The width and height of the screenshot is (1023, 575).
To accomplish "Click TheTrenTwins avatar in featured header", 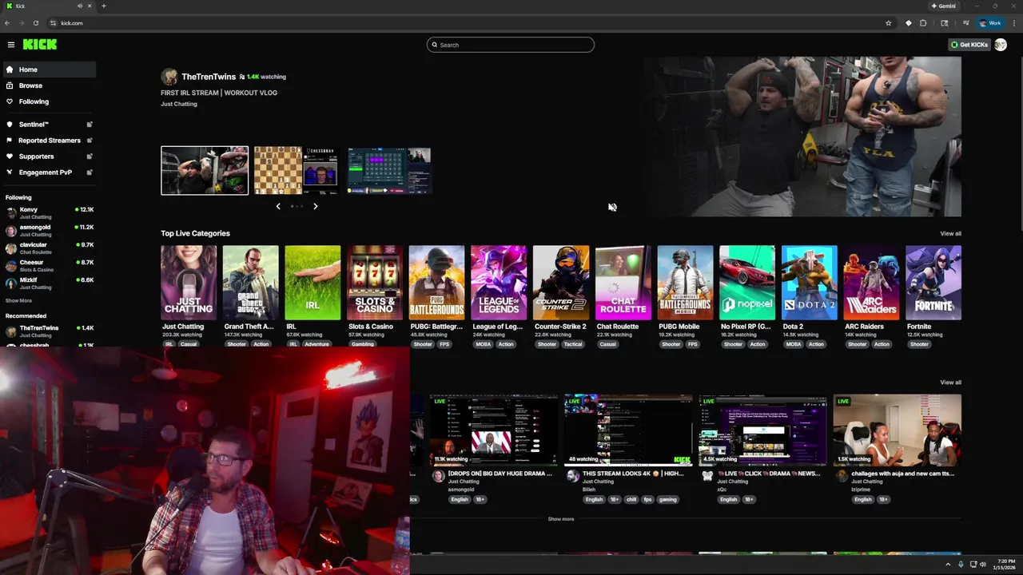I will pos(169,77).
